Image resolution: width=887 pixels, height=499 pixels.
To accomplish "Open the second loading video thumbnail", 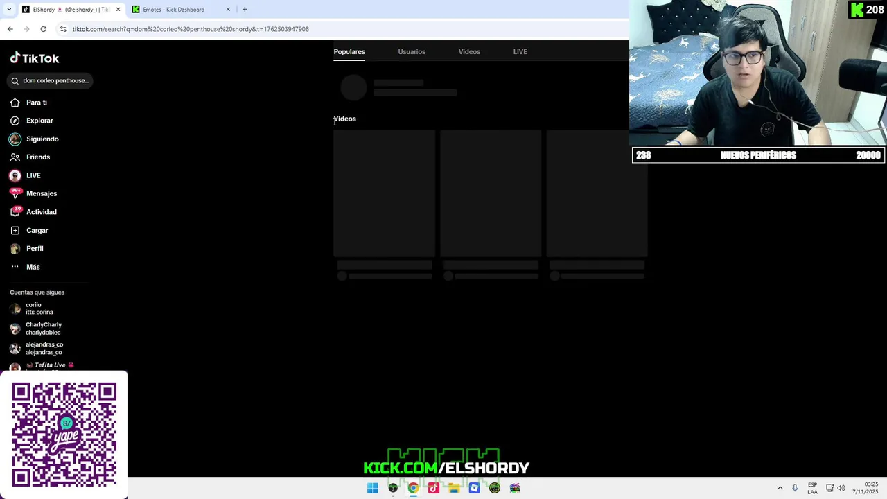I will (x=491, y=193).
